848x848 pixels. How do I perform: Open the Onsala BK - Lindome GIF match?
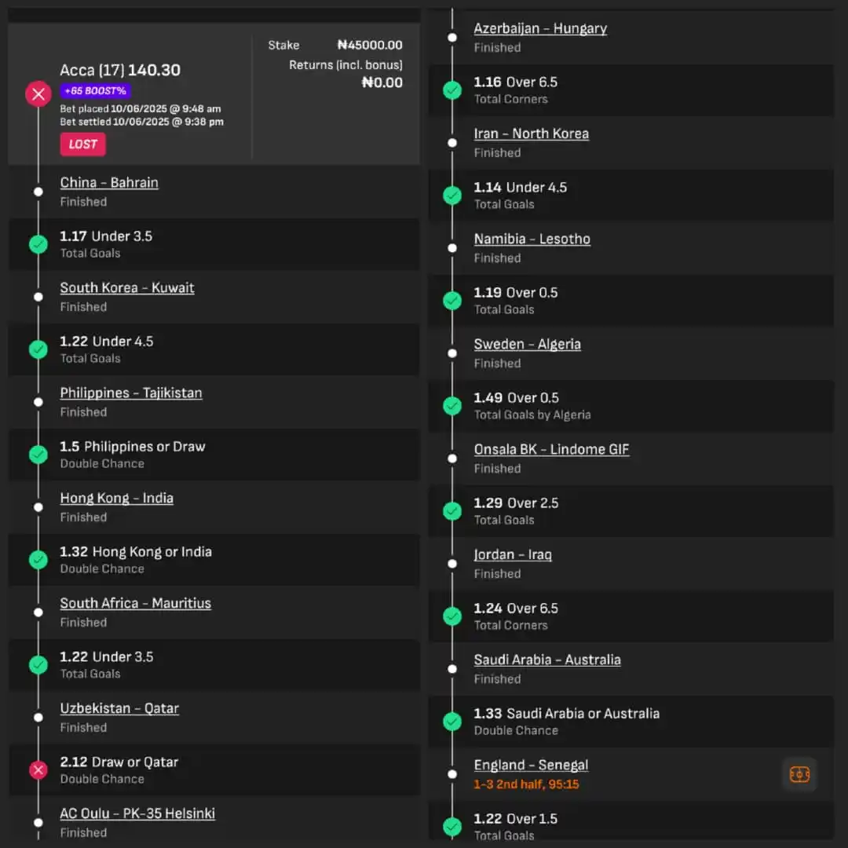[x=551, y=450]
